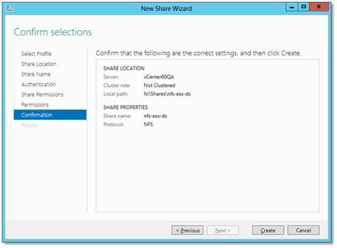The height and width of the screenshot is (248, 337).
Task: Click the Previous button
Action: point(187,230)
